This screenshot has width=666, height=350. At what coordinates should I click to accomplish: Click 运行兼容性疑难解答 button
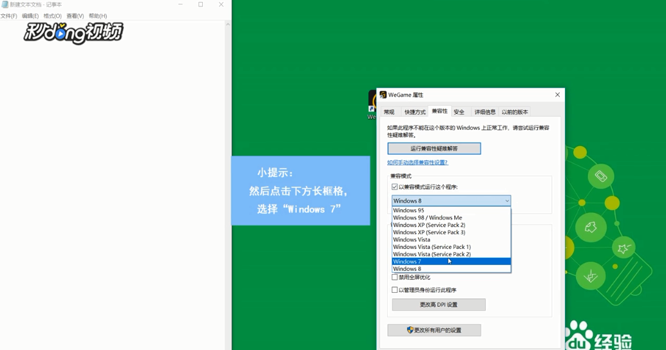pyautogui.click(x=434, y=149)
